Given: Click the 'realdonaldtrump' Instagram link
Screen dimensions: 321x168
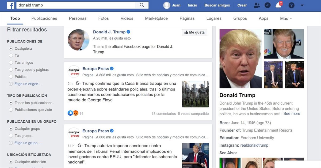Looking at the screenshot, I should click(x=254, y=145).
